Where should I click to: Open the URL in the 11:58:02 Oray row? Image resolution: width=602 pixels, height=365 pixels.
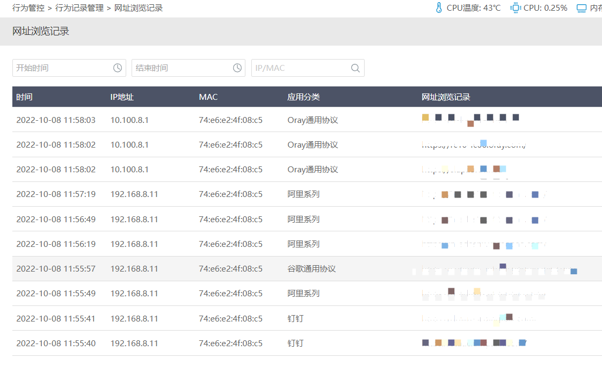(x=474, y=145)
